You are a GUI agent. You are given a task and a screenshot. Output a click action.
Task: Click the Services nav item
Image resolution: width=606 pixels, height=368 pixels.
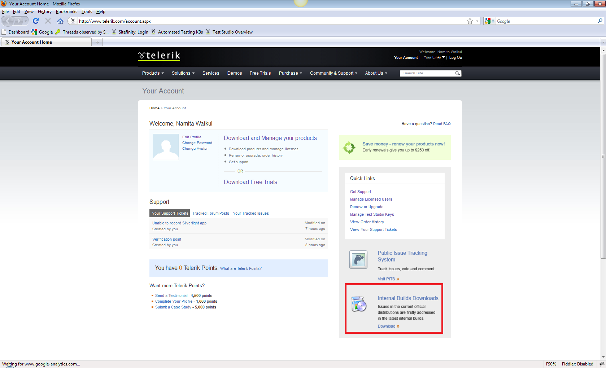click(x=211, y=73)
